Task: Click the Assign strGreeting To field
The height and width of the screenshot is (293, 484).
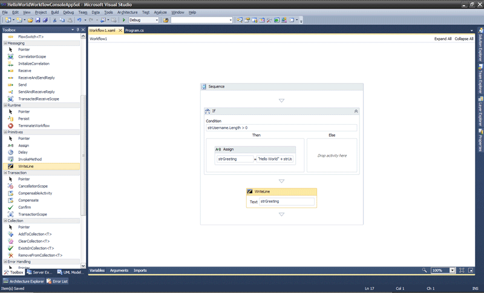Action: [x=235, y=159]
